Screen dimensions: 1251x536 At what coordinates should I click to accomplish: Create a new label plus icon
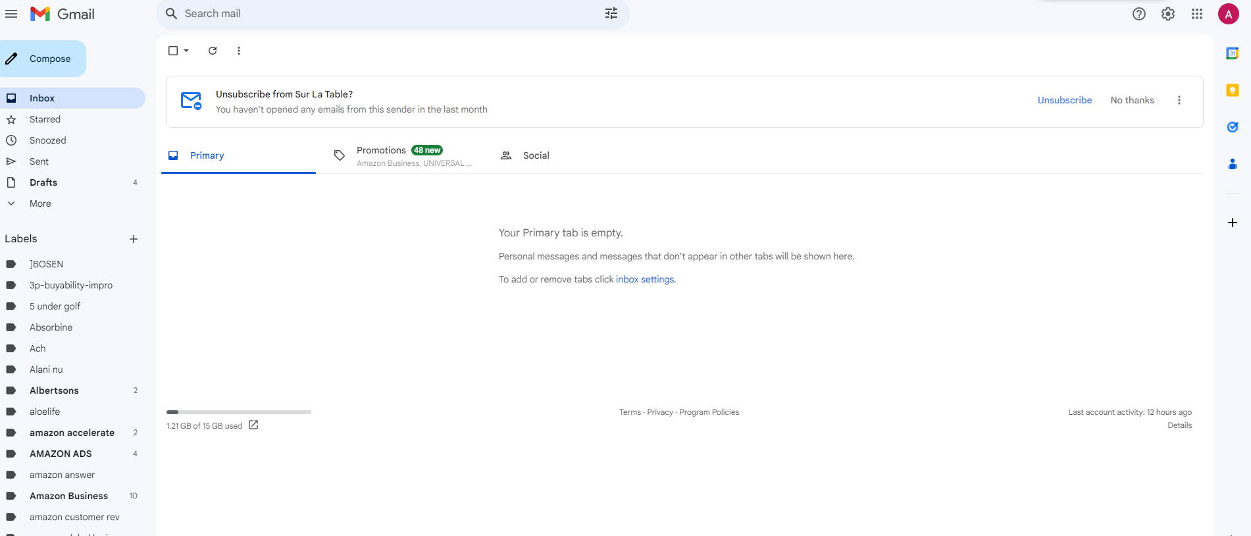point(134,239)
